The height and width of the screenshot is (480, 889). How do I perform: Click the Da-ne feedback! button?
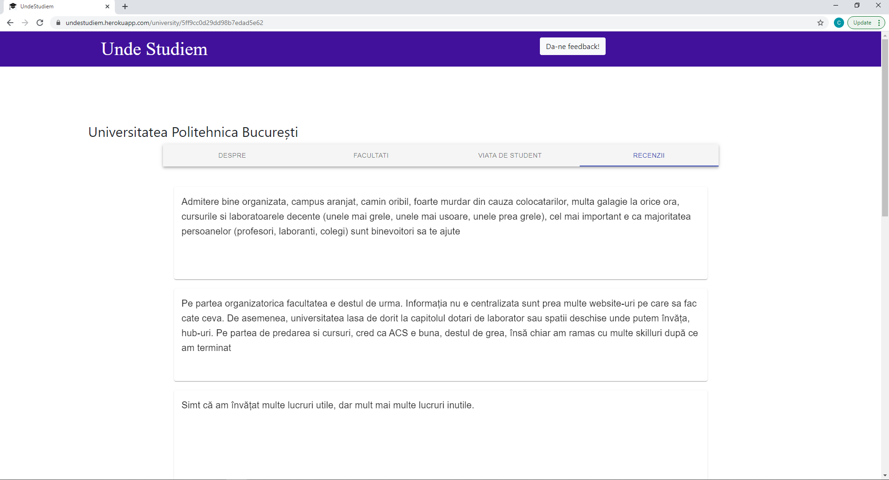[x=572, y=46]
